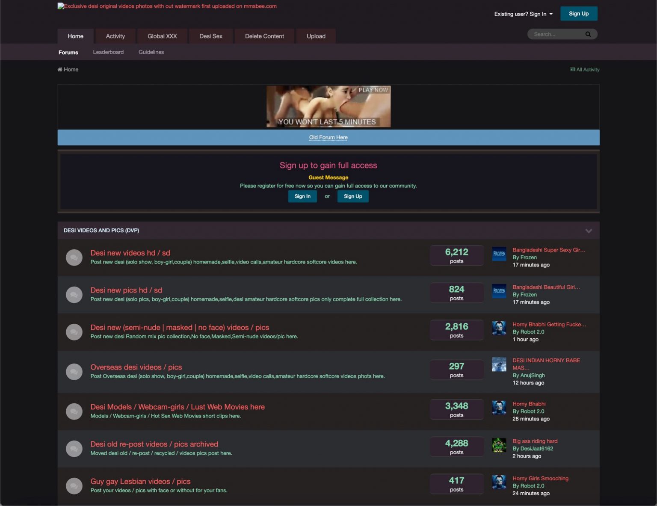Open the Upload tab
The image size is (657, 506).
click(x=316, y=36)
